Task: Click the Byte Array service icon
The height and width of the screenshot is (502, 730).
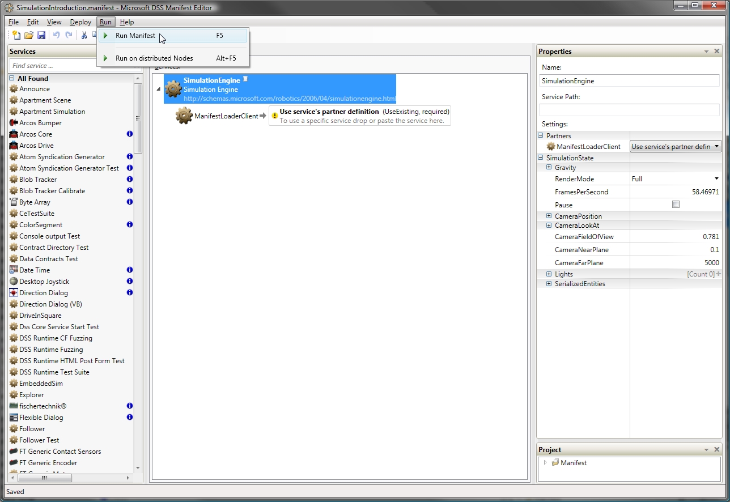Action: [x=14, y=202]
